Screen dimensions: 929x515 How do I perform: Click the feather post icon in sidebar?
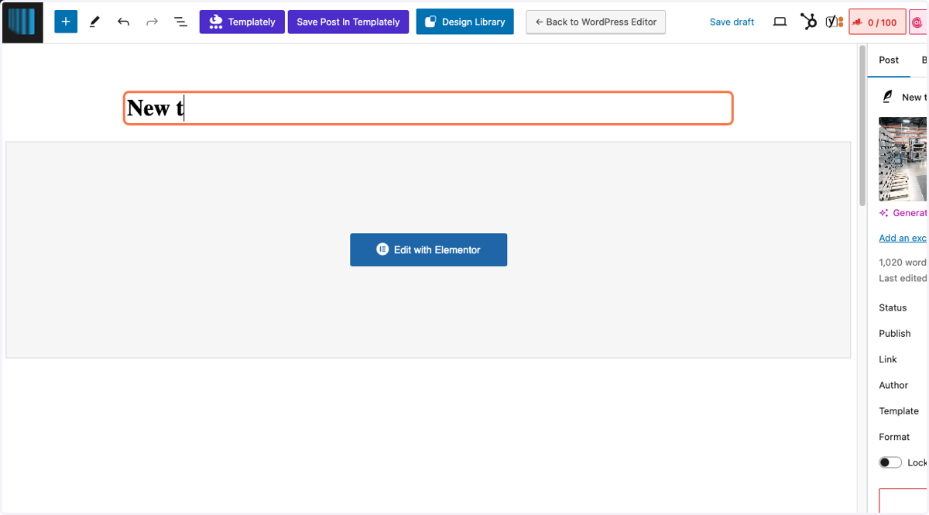(887, 97)
